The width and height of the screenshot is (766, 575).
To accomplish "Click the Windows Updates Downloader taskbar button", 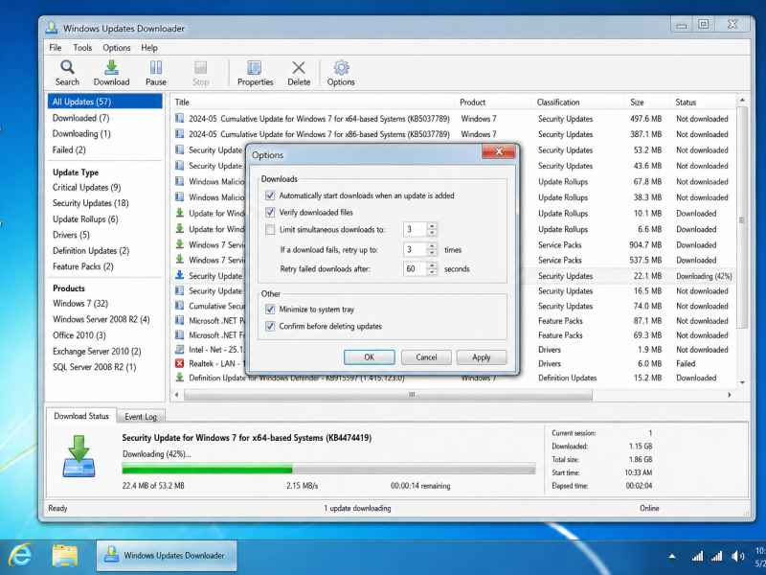I will (167, 556).
